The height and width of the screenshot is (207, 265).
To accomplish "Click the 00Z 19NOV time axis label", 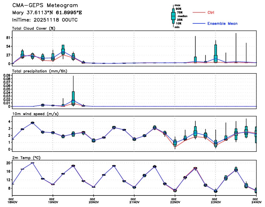I will click(x=52, y=201).
